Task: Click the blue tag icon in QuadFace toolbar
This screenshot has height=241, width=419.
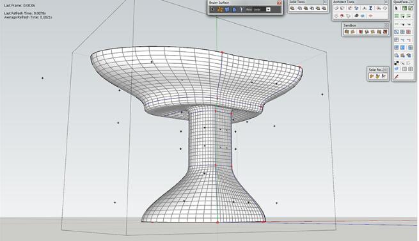Action: point(397,69)
